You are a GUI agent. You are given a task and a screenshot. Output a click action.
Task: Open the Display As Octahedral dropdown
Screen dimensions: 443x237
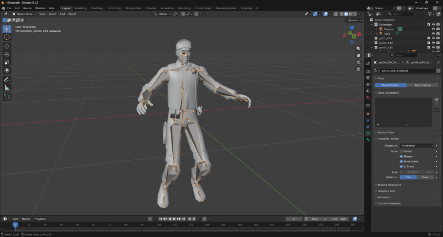[417, 146]
